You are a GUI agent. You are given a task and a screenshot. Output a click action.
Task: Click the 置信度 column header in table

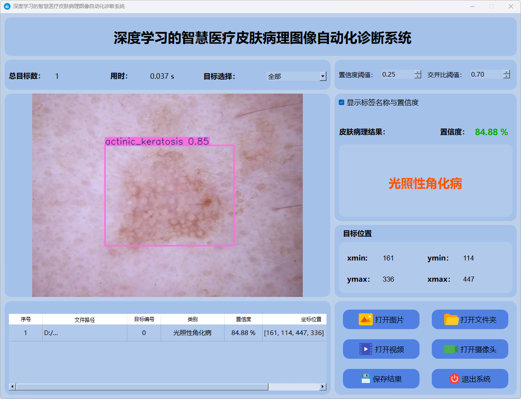(x=243, y=319)
